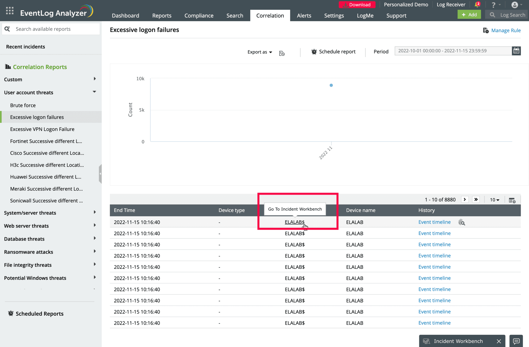Screen dimensions: 529x347
Task: Switch to the Alerts tab
Action: click(x=304, y=16)
